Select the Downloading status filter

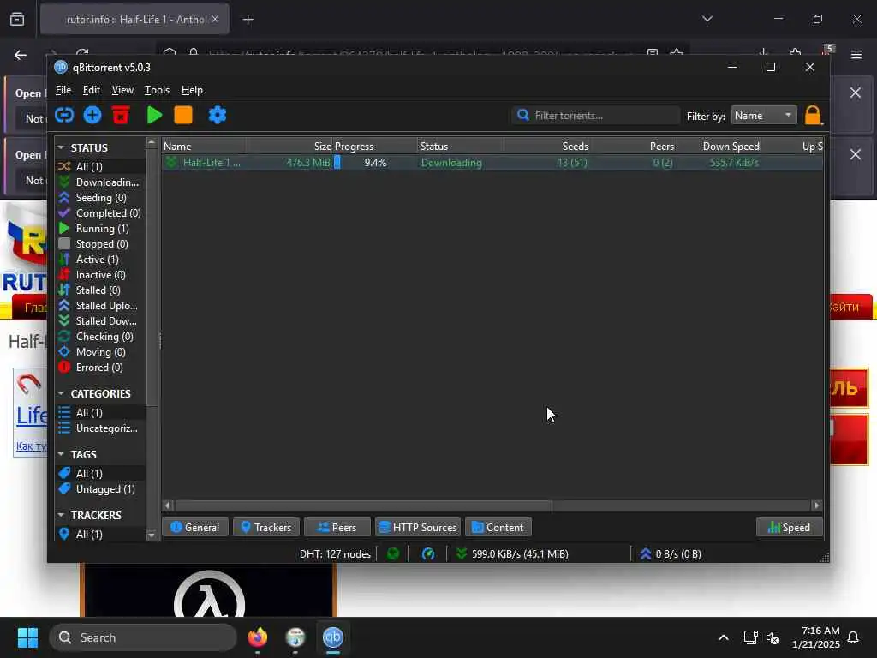(x=101, y=182)
